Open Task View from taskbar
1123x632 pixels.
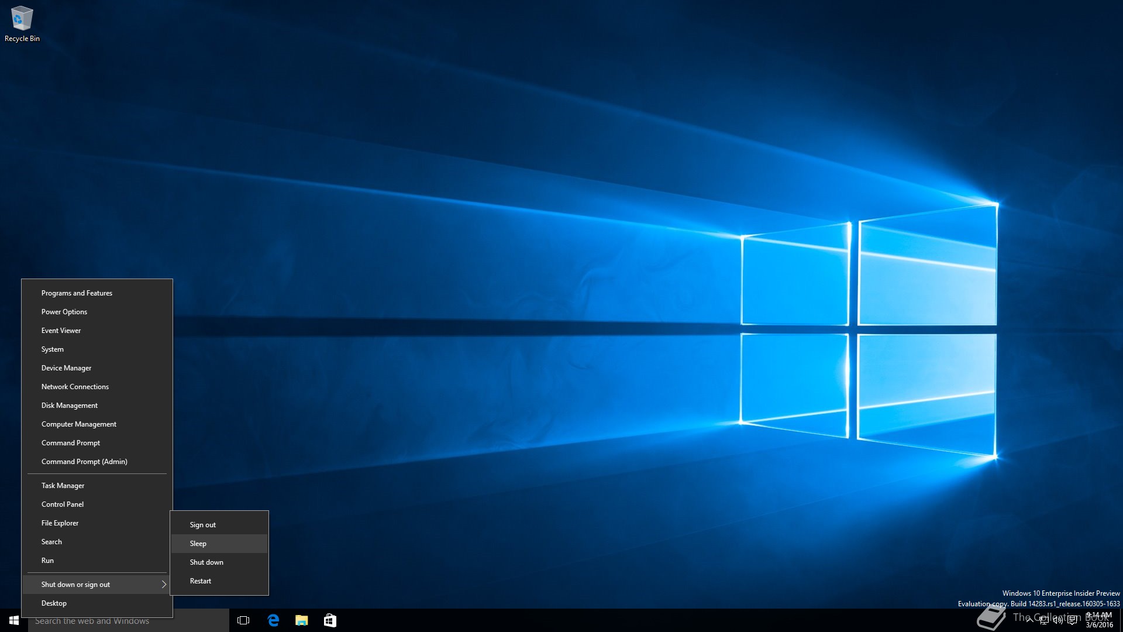point(243,620)
